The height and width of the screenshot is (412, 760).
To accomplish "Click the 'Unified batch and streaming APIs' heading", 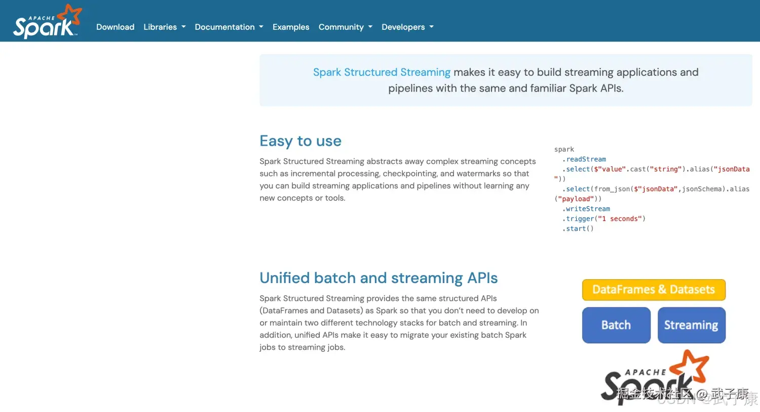I will [x=378, y=278].
